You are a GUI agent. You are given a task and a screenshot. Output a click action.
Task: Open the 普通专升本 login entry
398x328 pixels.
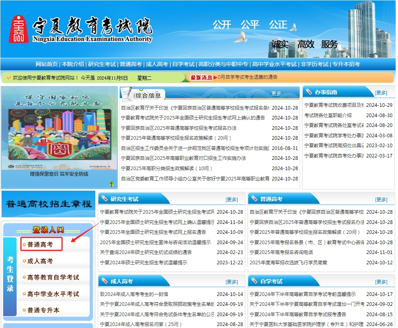(x=43, y=310)
